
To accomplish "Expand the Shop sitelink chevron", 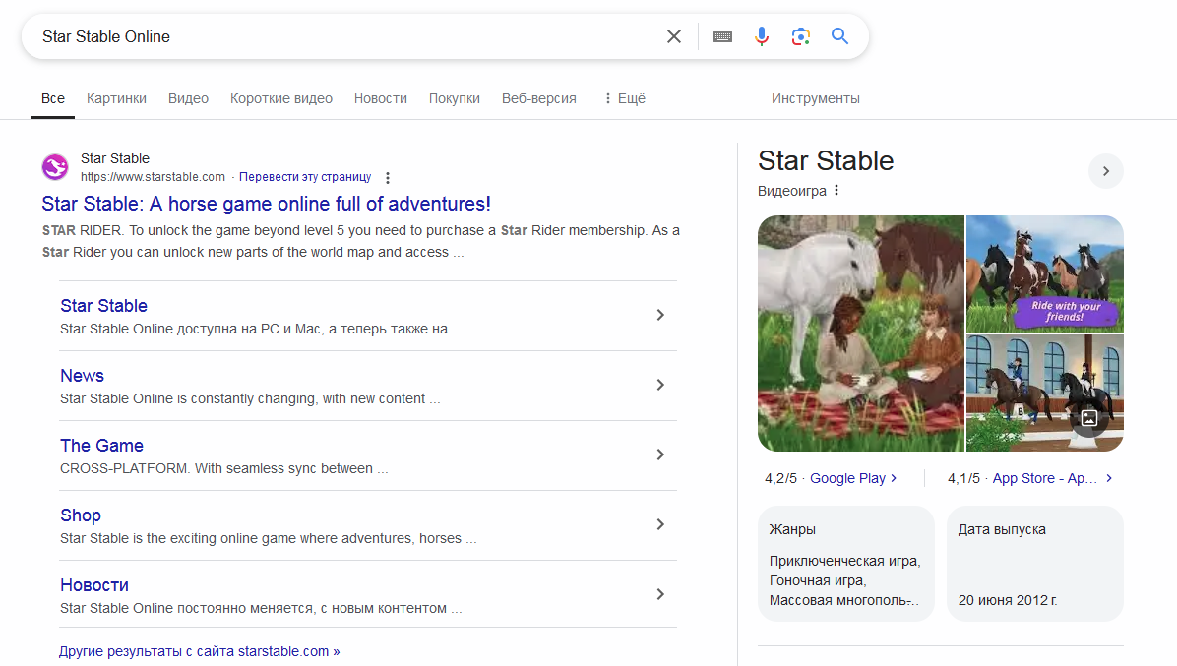I will [x=660, y=524].
